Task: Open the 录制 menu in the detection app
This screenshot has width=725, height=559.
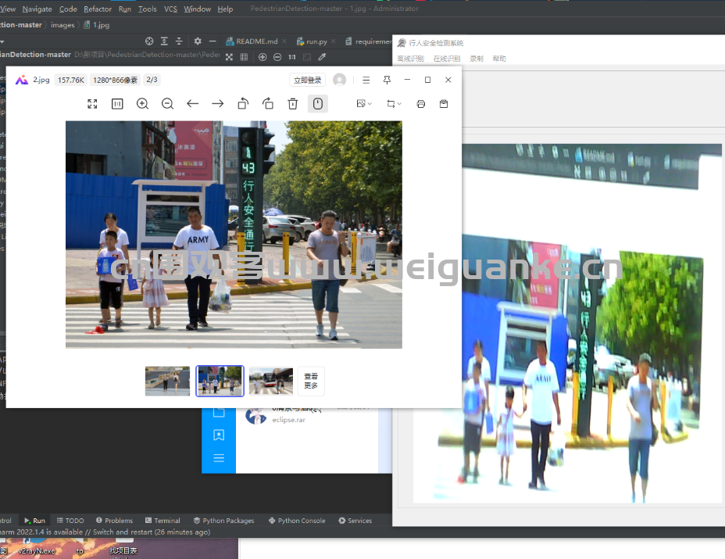Action: (477, 59)
